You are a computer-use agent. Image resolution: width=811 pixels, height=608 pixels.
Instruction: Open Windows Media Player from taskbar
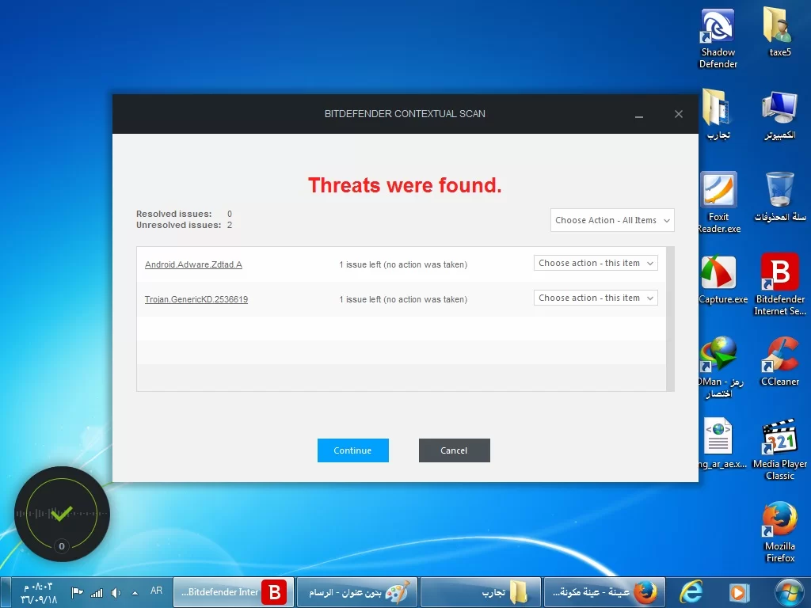pos(739,592)
